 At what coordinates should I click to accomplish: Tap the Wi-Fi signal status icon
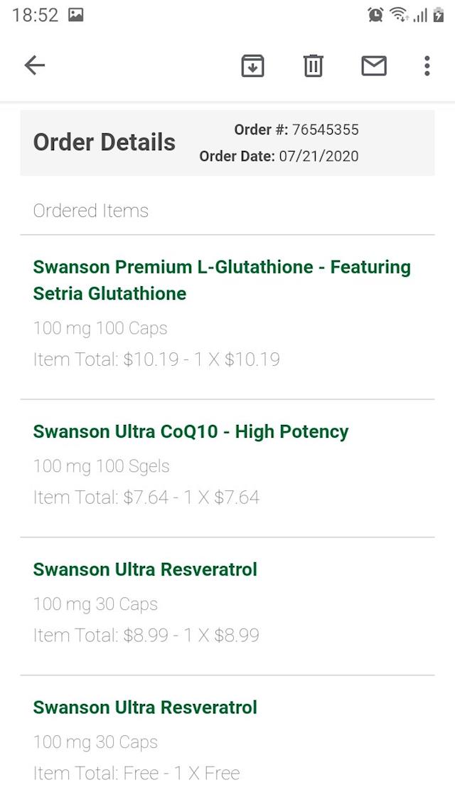click(x=399, y=14)
